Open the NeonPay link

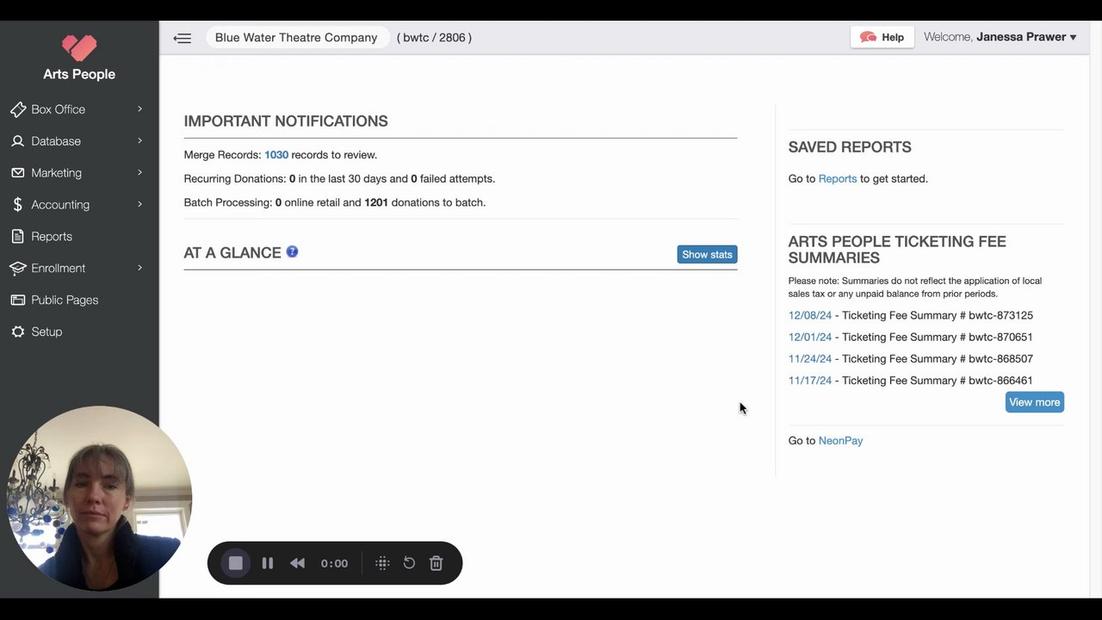[840, 441]
